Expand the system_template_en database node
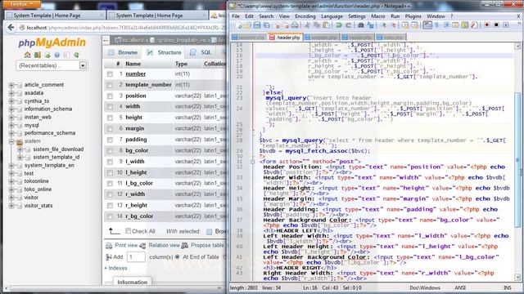The width and height of the screenshot is (524, 294). point(11,165)
